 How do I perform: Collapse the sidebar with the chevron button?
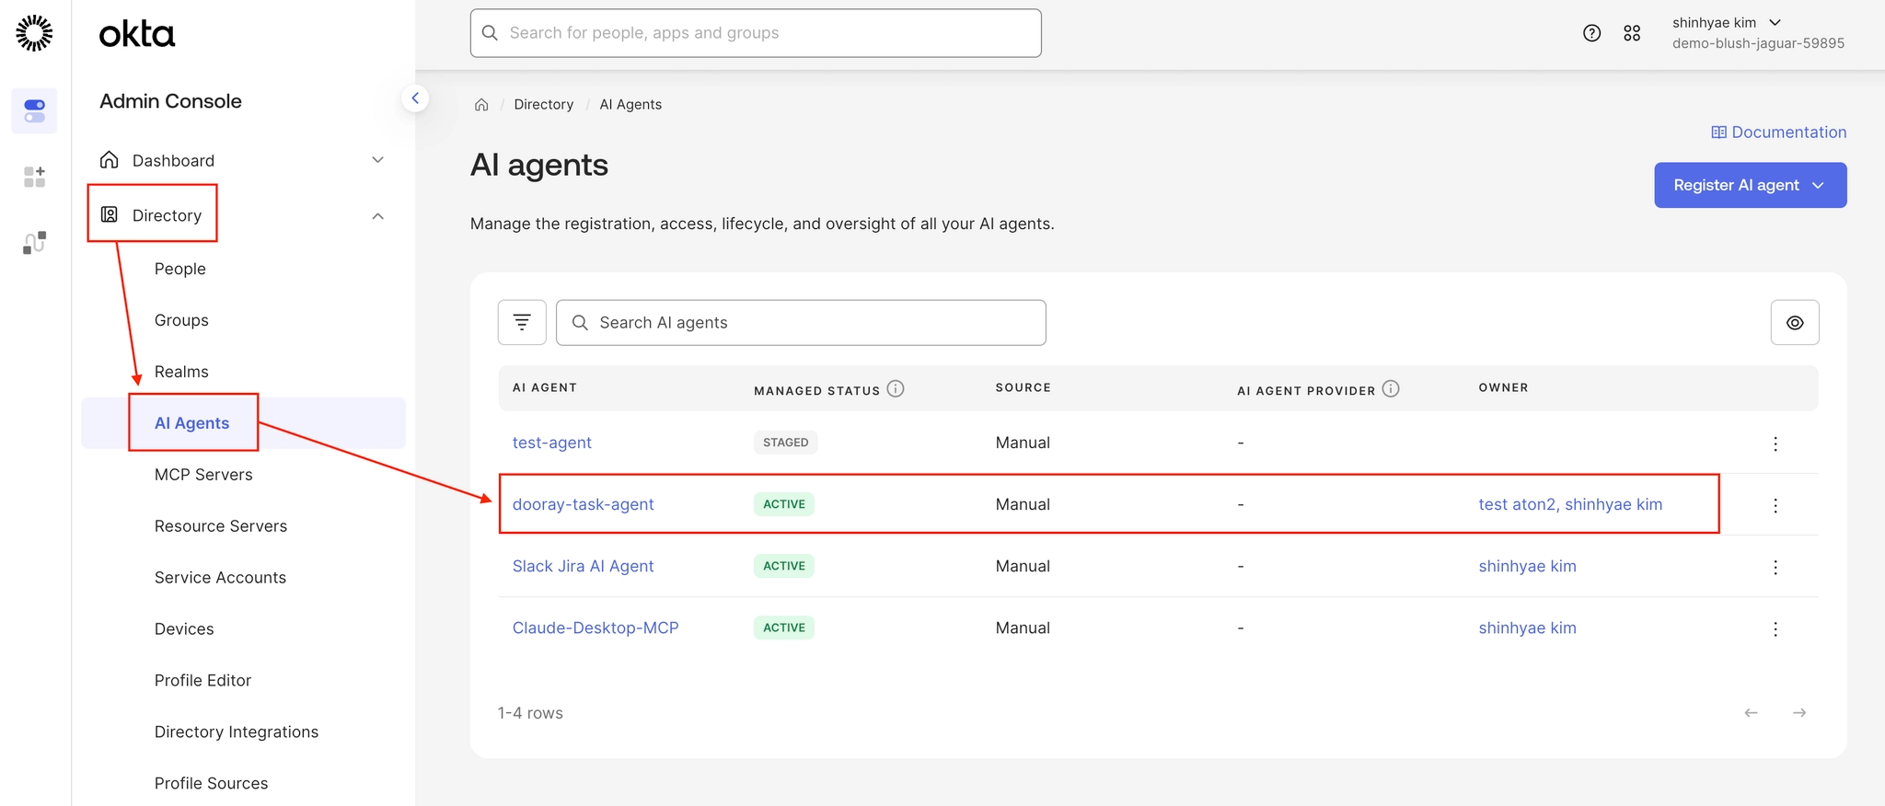[x=415, y=98]
